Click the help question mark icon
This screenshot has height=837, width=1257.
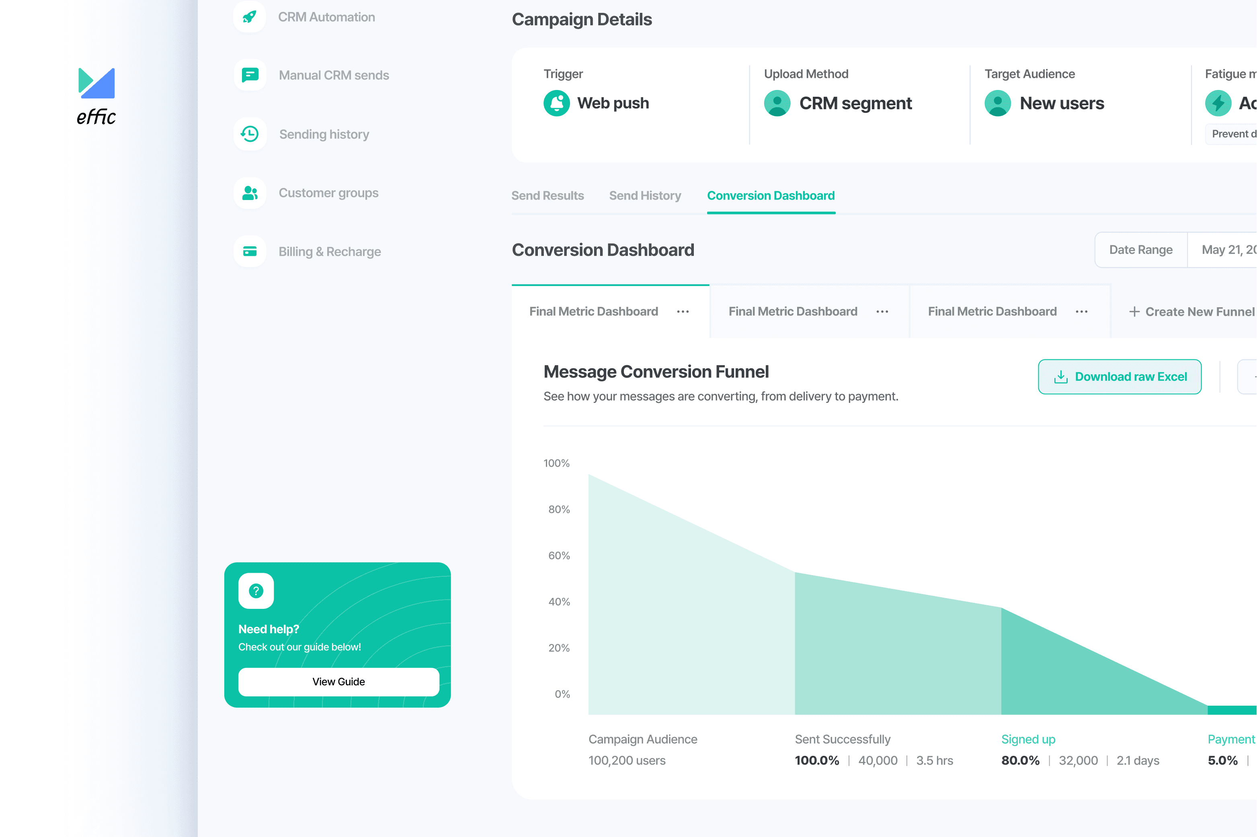click(x=256, y=591)
